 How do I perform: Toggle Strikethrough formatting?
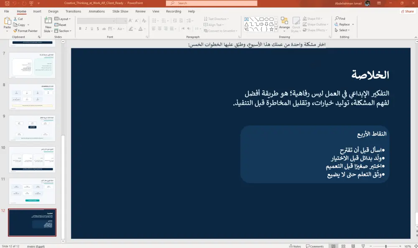104,28
